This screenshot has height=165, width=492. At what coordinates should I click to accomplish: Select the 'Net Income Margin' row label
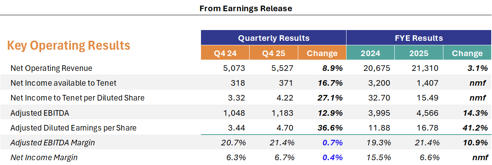pos(44,157)
